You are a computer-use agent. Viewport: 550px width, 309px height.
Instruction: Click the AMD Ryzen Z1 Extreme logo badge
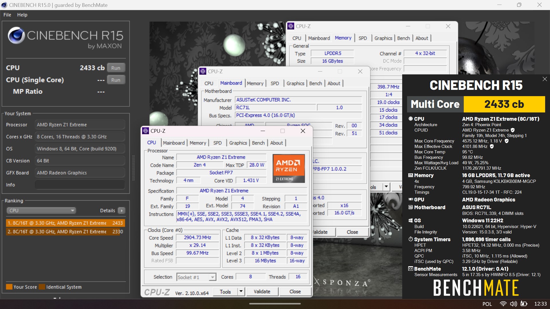[288, 169]
